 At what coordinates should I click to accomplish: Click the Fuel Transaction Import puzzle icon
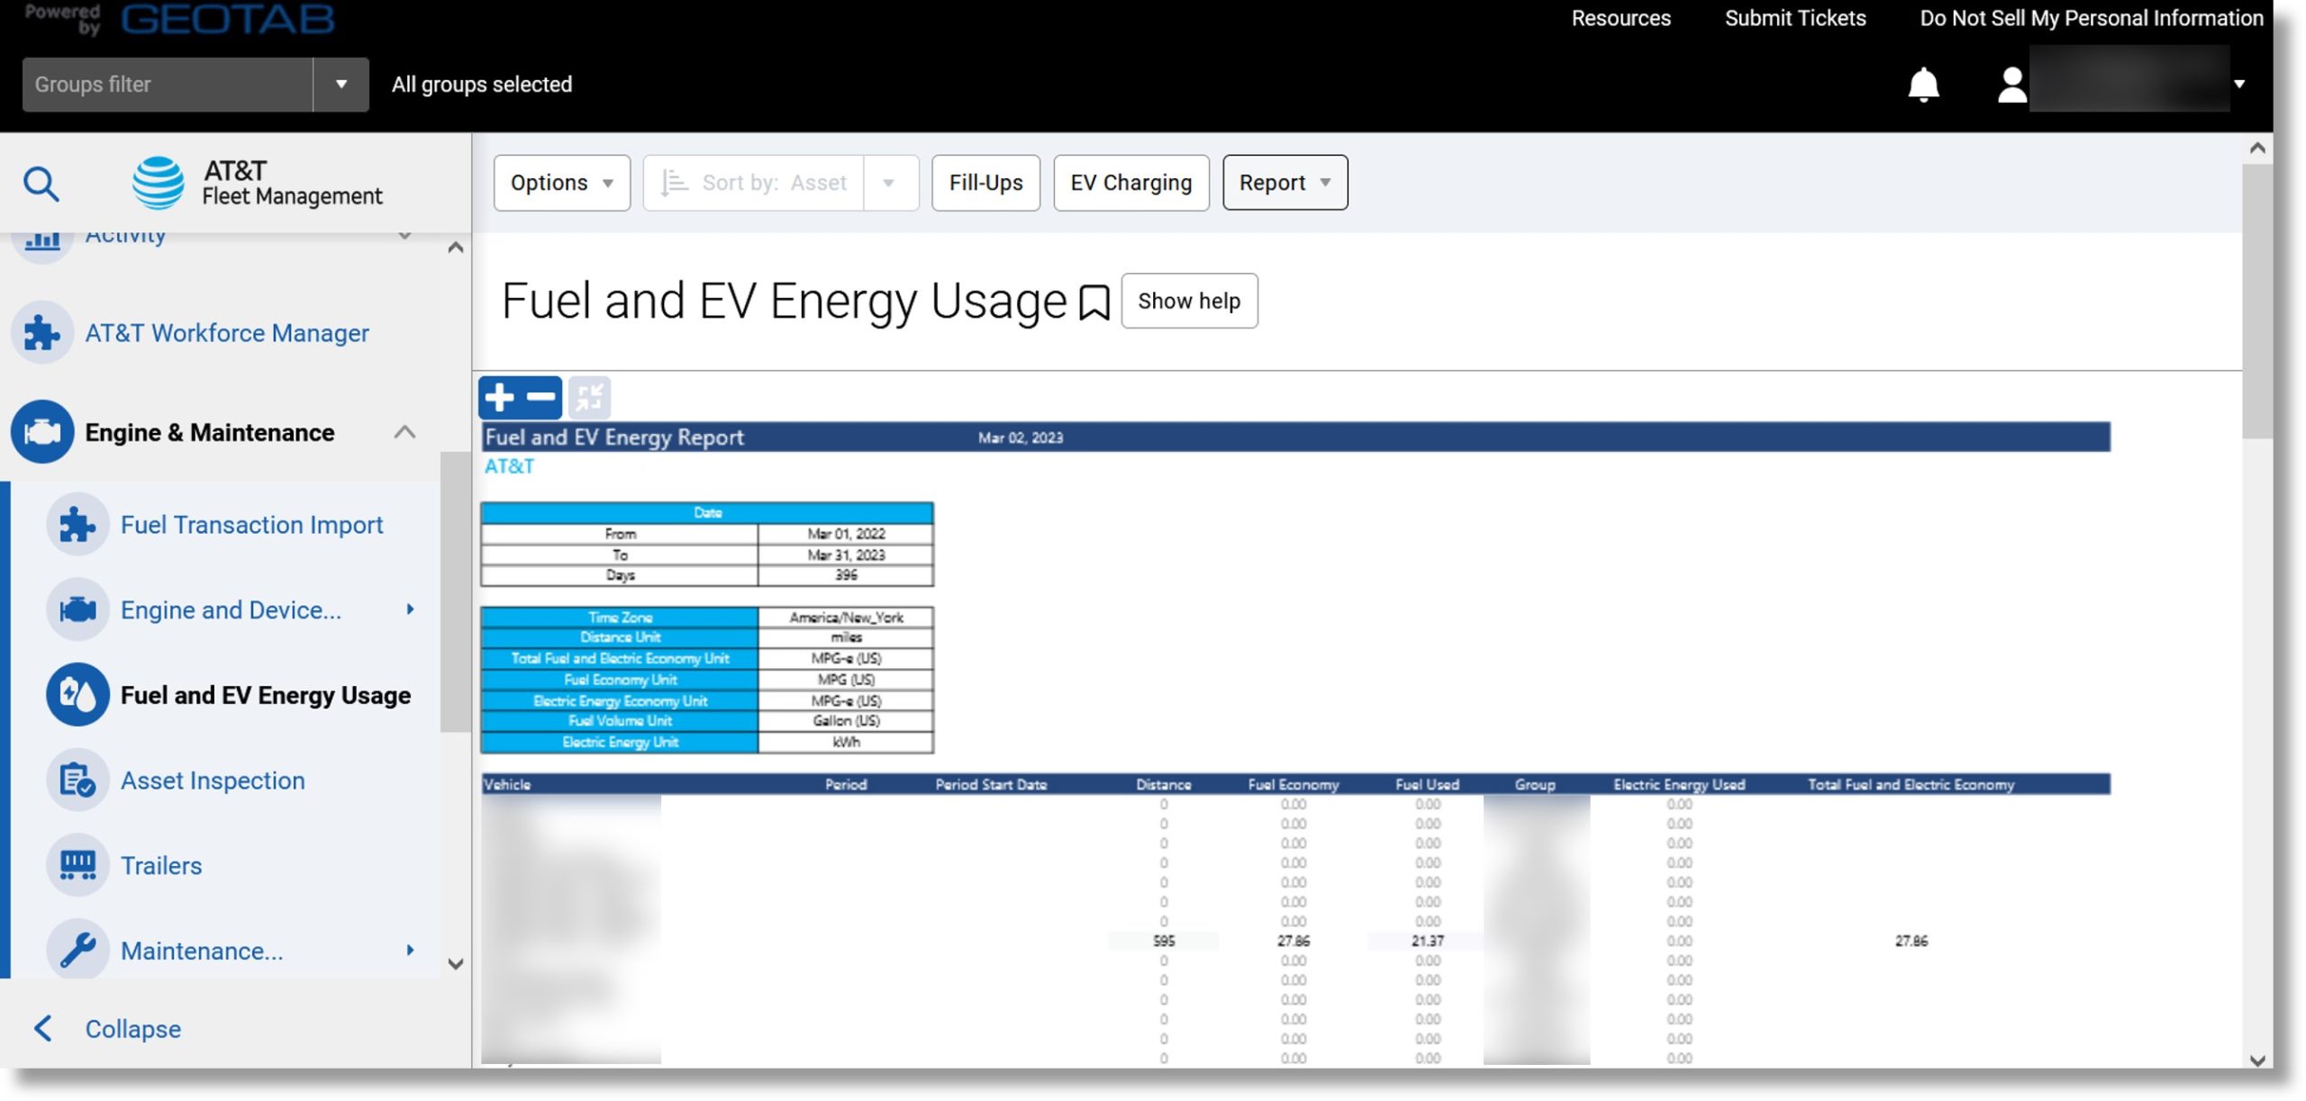77,525
